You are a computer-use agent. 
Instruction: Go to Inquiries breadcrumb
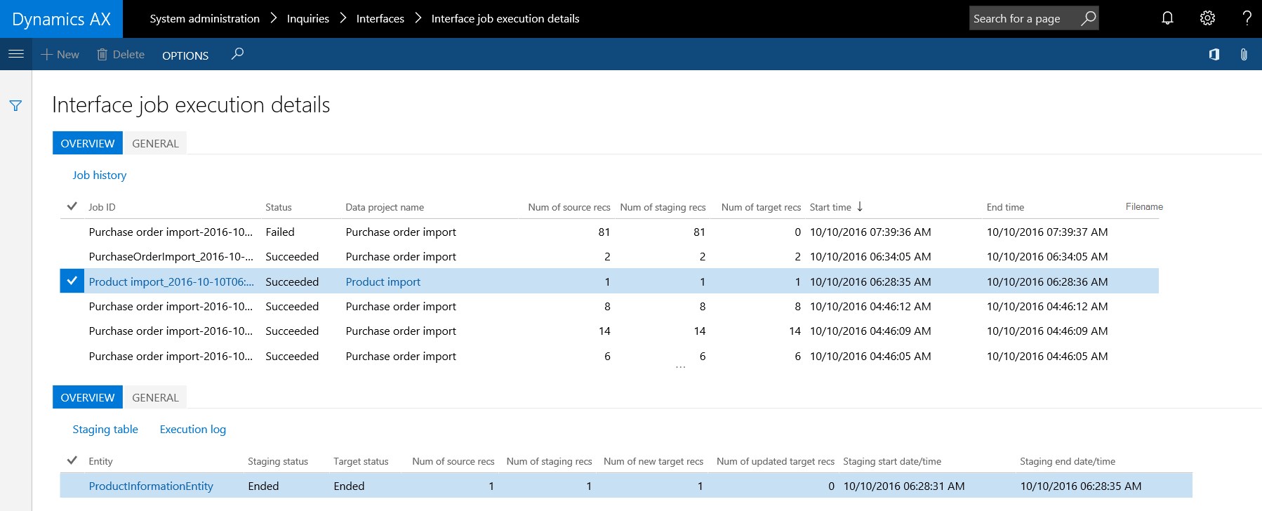coord(308,18)
